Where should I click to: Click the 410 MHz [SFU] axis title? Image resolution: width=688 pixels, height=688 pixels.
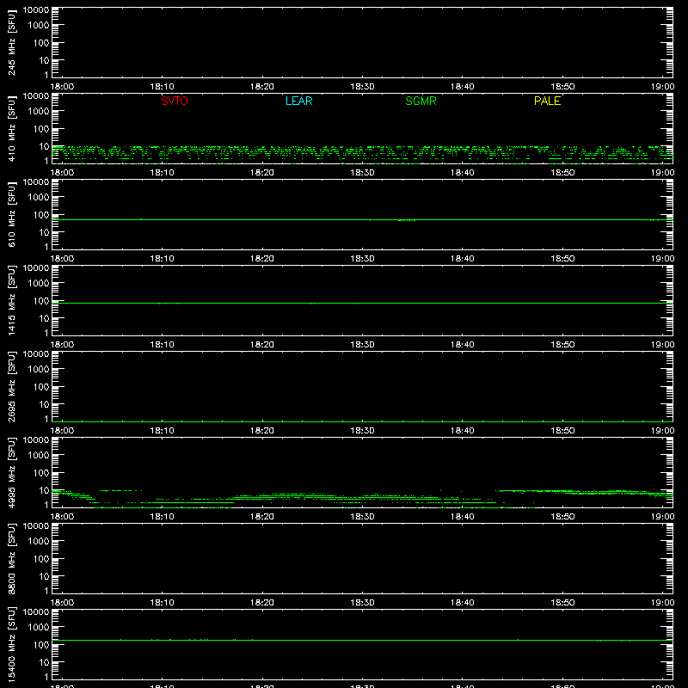11,128
